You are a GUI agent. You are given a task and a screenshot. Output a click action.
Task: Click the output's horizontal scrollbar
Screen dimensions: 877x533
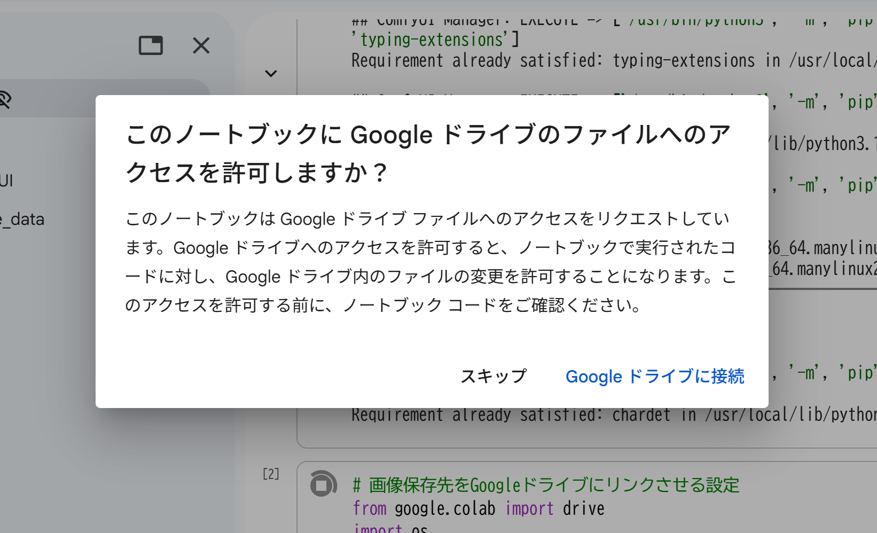(823, 289)
